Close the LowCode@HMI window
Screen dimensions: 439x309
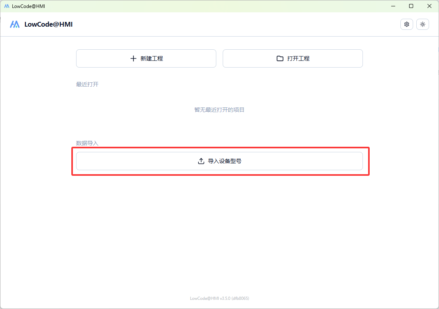429,6
